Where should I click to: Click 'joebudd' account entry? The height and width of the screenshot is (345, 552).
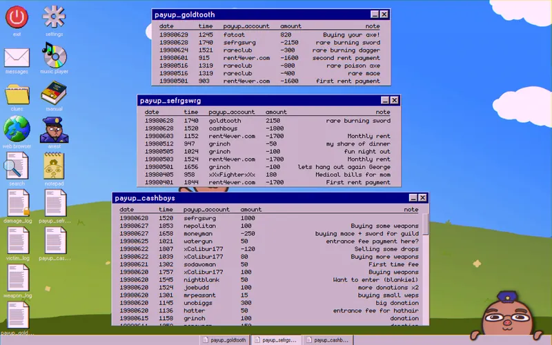[x=196, y=288]
